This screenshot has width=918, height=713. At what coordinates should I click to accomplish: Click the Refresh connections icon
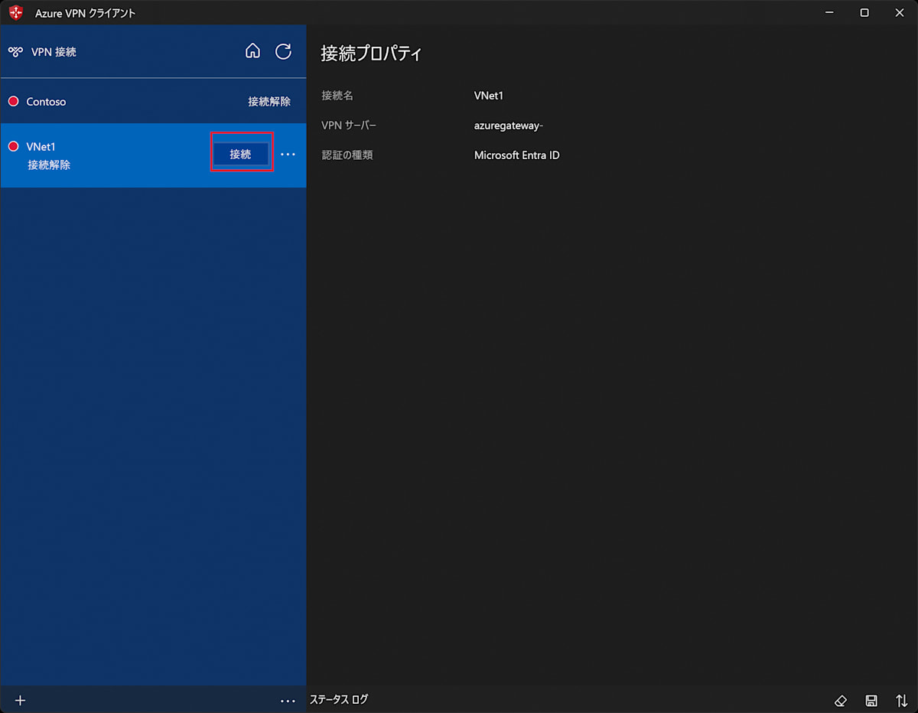(283, 51)
